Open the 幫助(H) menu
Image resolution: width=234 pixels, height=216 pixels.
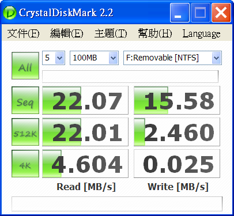point(155,33)
